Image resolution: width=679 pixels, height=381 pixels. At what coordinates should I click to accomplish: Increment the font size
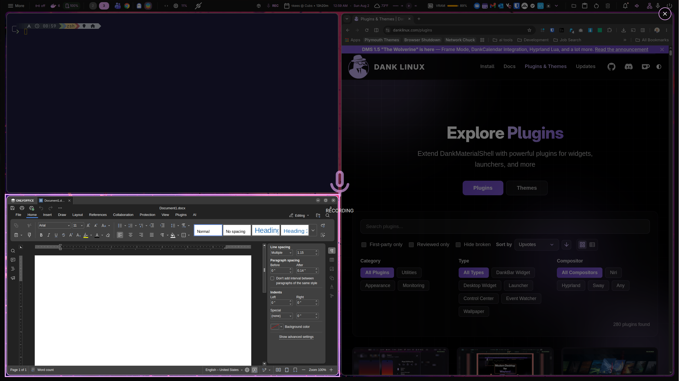click(x=88, y=225)
